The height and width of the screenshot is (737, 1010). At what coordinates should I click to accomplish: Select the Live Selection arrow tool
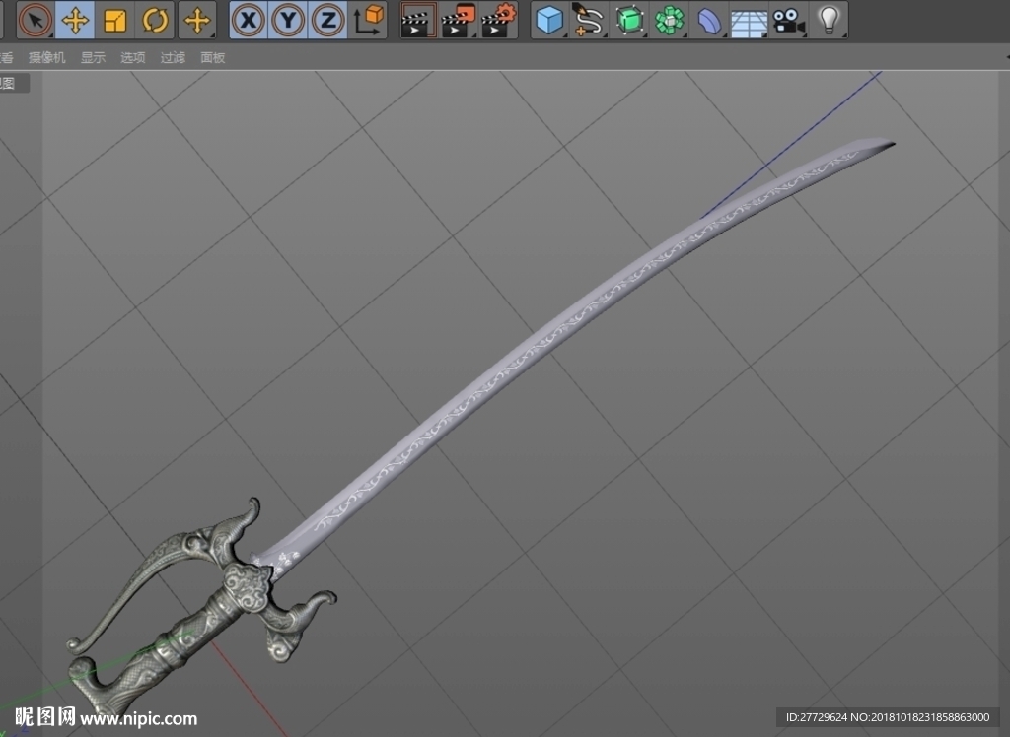(x=36, y=20)
